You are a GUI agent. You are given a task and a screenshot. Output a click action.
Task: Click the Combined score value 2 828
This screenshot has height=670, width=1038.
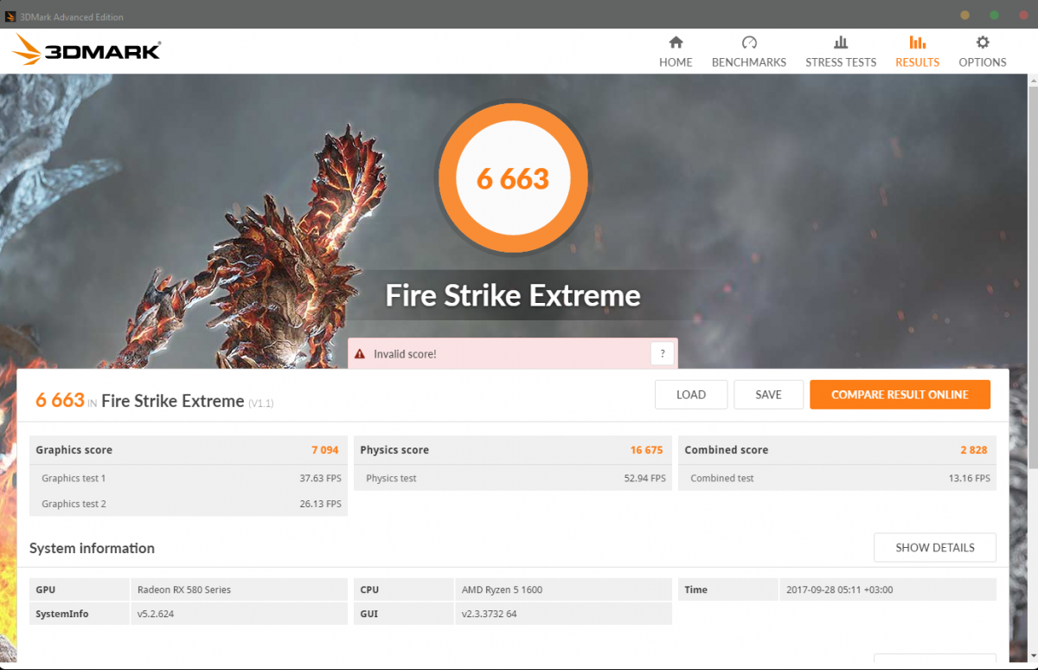[x=974, y=450]
